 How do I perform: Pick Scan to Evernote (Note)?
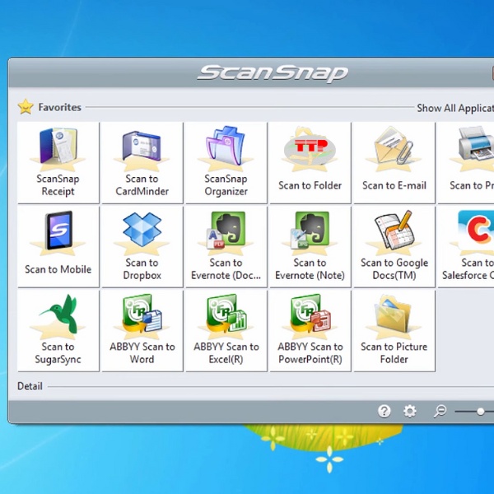tap(310, 246)
